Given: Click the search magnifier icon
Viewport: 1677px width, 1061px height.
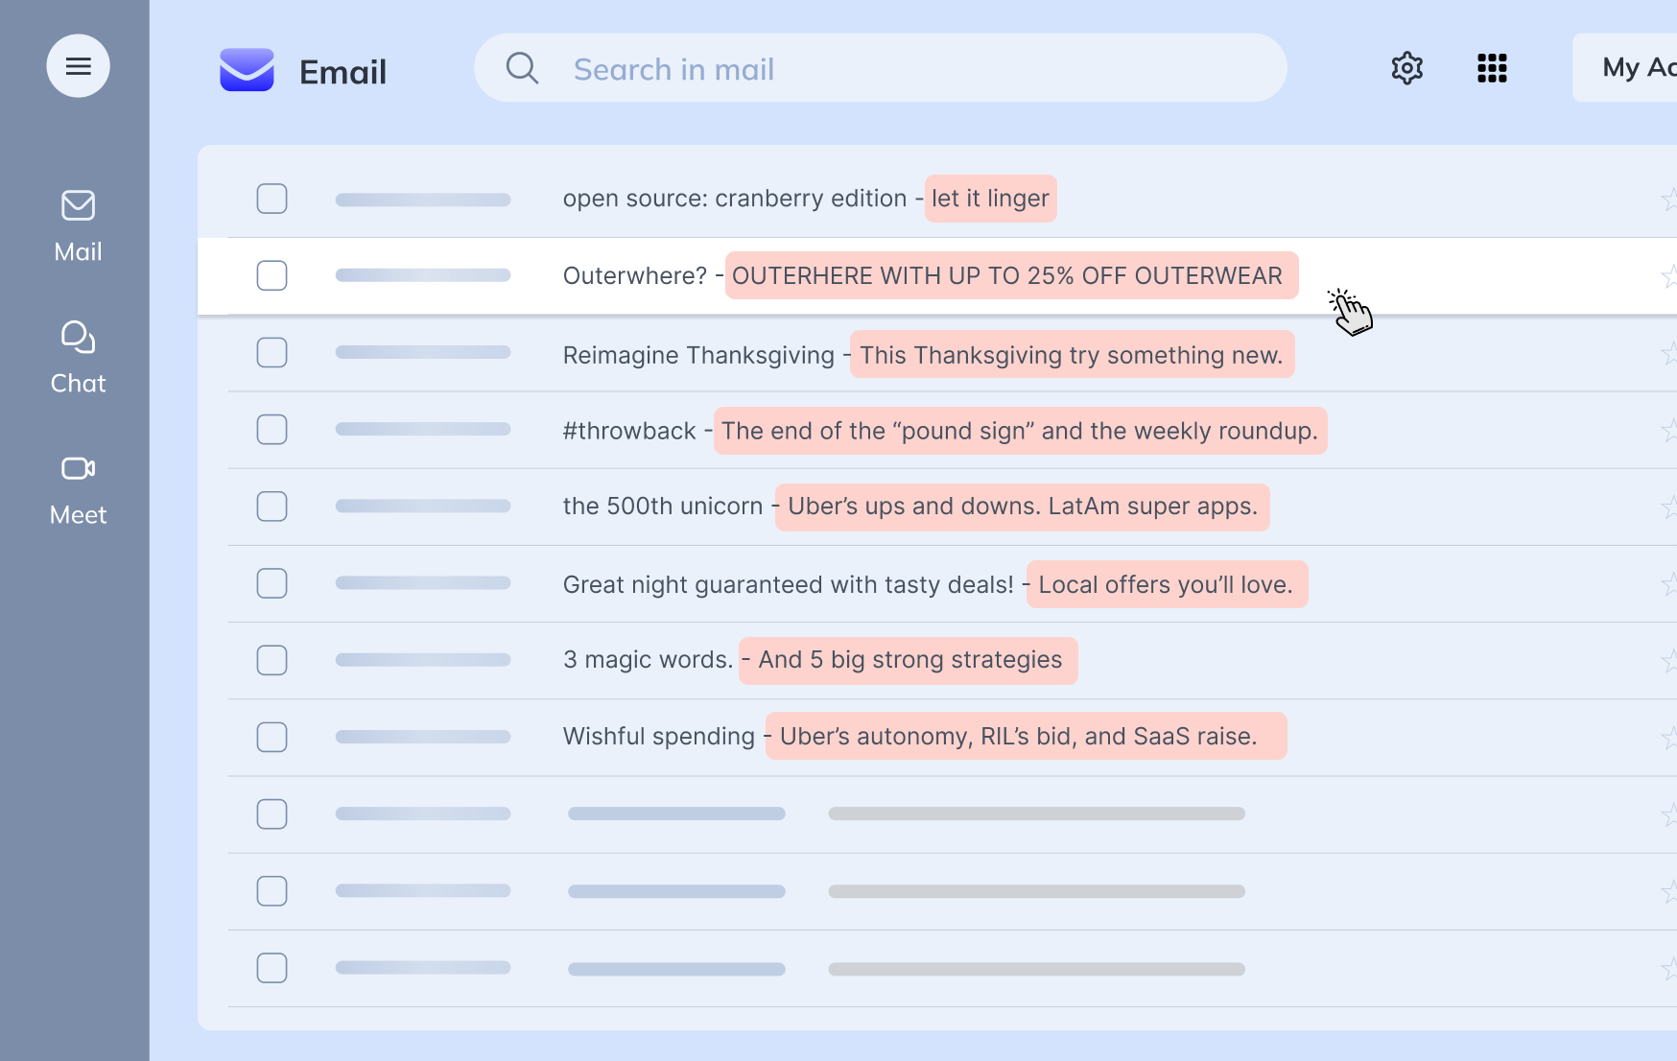Looking at the screenshot, I should 522,67.
